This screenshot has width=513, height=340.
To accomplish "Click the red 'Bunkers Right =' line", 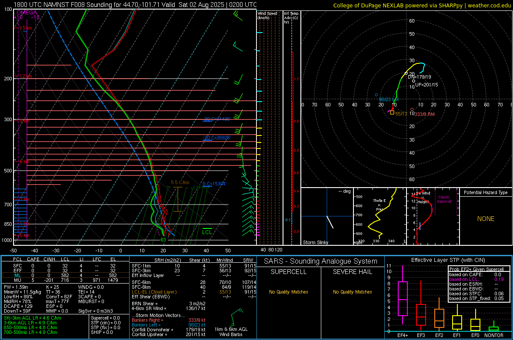I will 169,320.
